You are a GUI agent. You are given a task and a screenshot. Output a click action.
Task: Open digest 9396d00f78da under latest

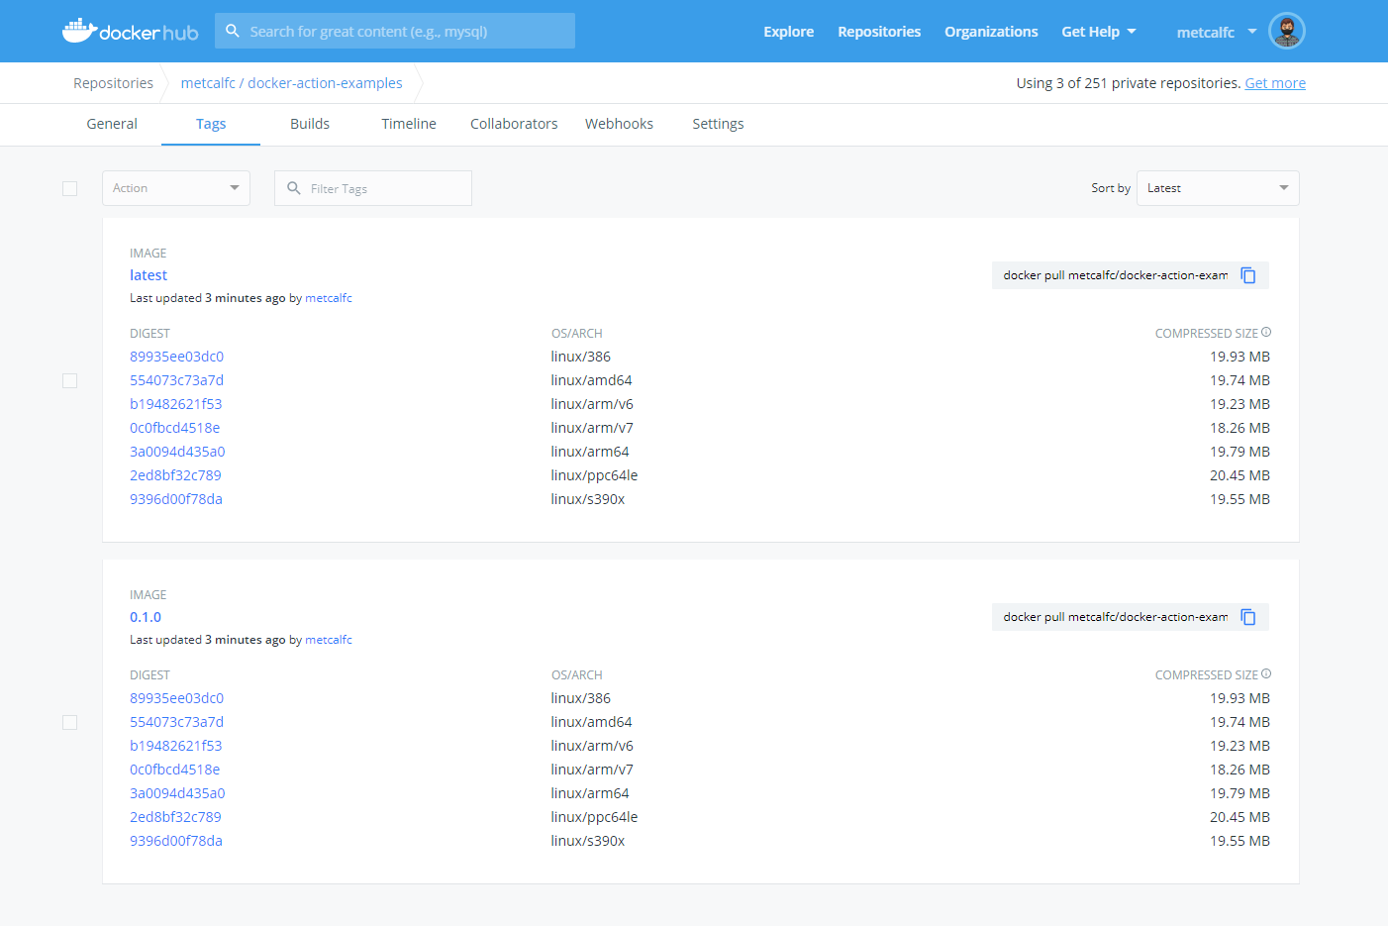tap(176, 499)
